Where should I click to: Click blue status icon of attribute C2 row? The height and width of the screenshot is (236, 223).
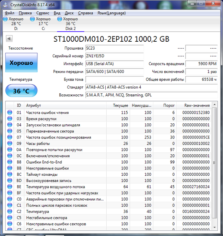point(10,212)
